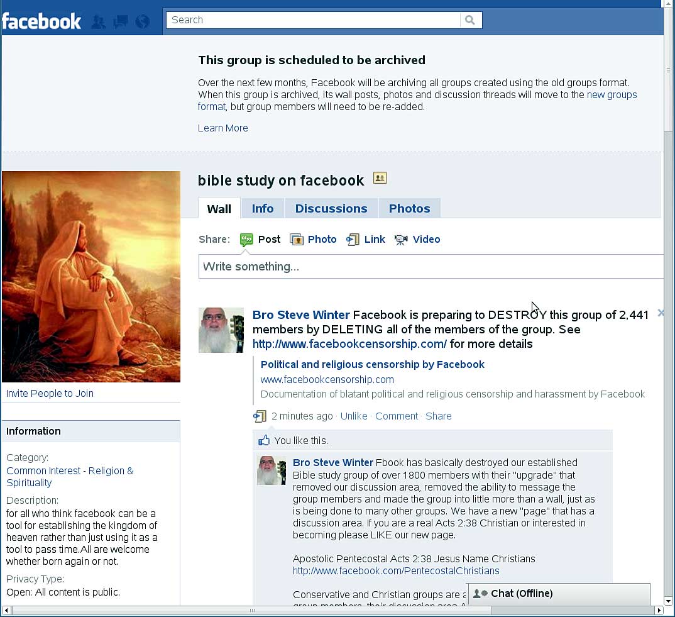This screenshot has width=675, height=617.
Task: Click Share under the post
Action: [438, 416]
